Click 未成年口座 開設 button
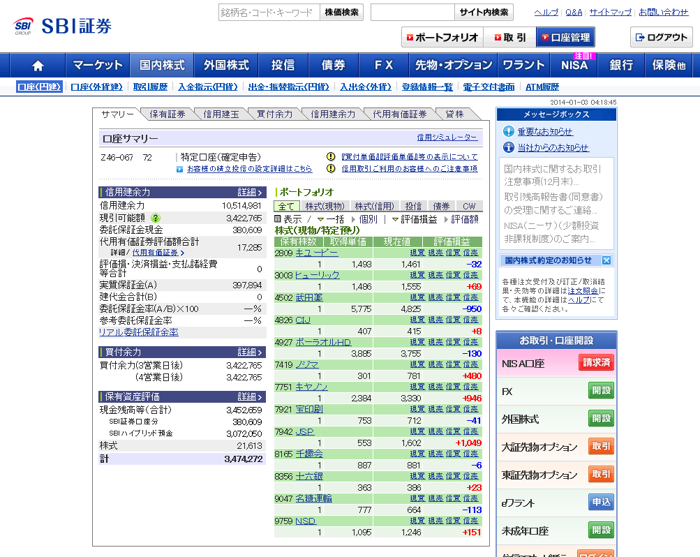The image size is (700, 557). pyautogui.click(x=601, y=530)
